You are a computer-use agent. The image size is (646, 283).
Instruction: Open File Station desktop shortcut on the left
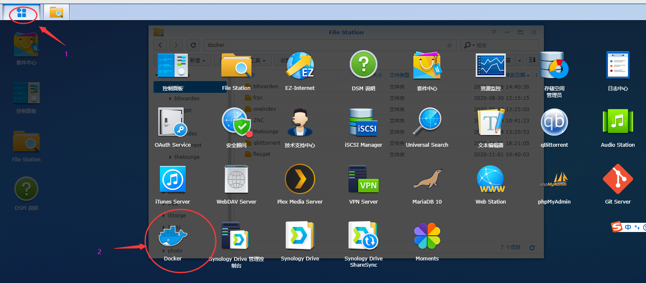(26, 146)
